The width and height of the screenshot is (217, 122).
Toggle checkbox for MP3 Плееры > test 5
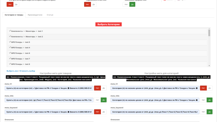point(10,42)
